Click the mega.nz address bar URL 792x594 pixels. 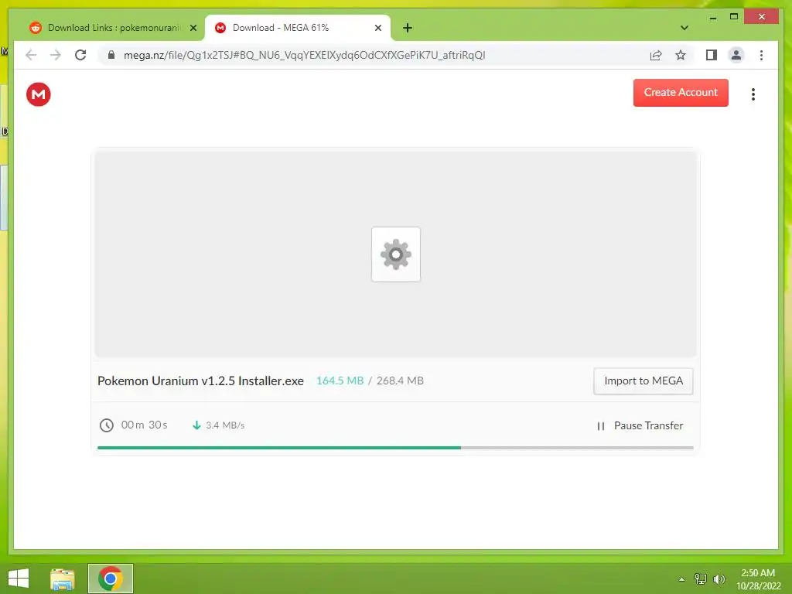pos(304,55)
